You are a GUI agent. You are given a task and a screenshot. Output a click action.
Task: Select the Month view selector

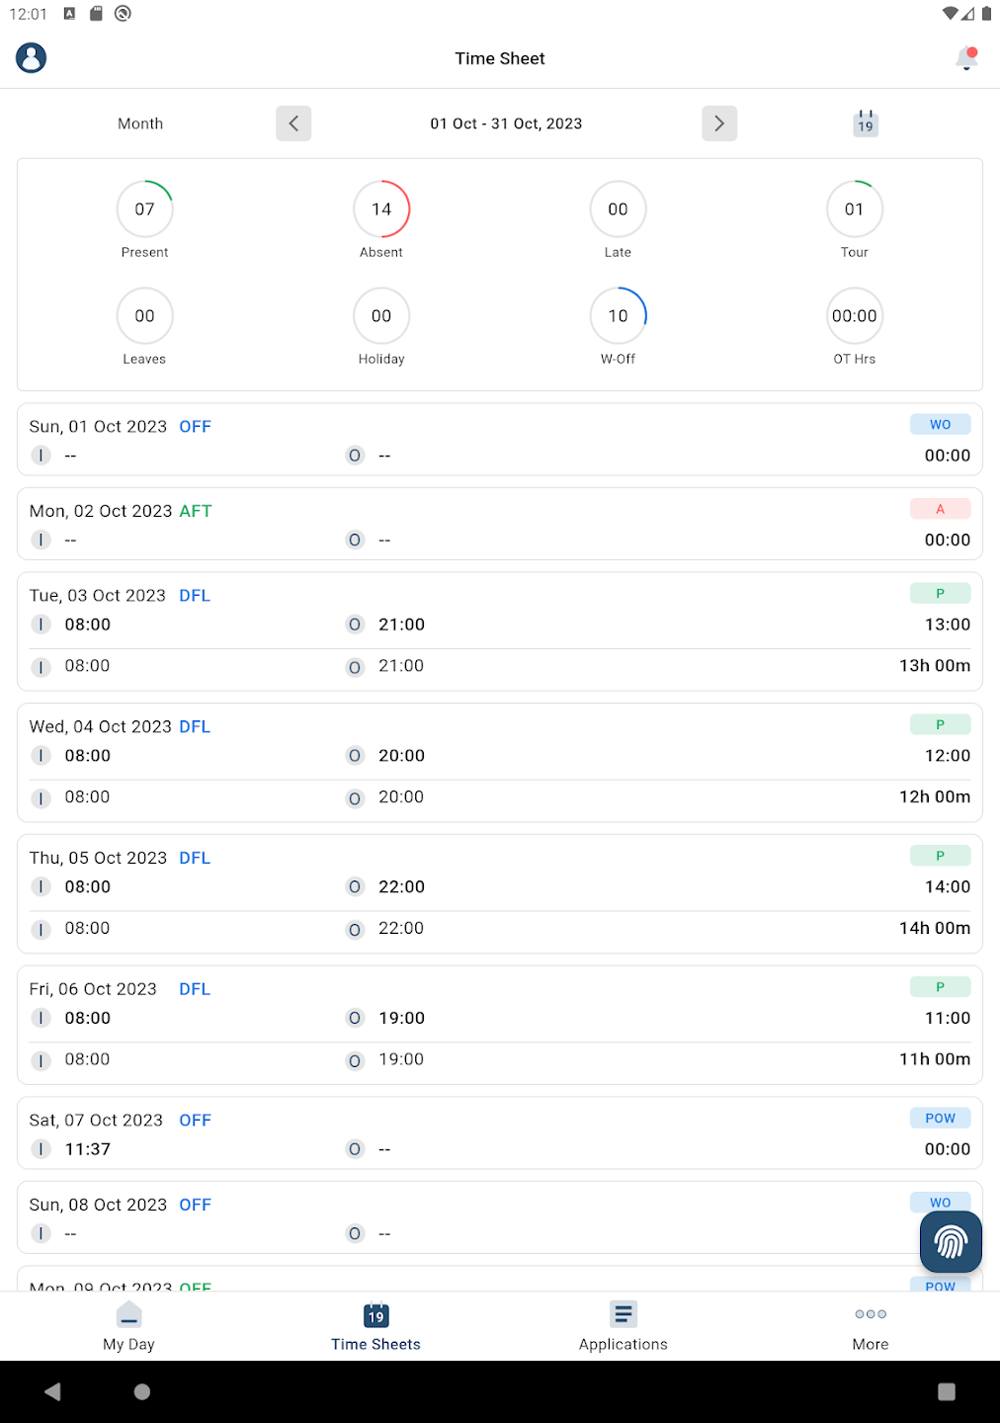tap(140, 124)
